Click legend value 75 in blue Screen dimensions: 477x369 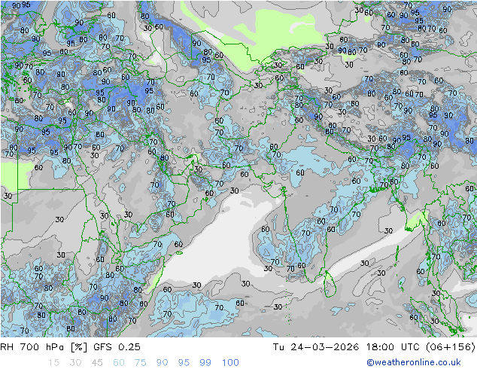tap(140, 363)
